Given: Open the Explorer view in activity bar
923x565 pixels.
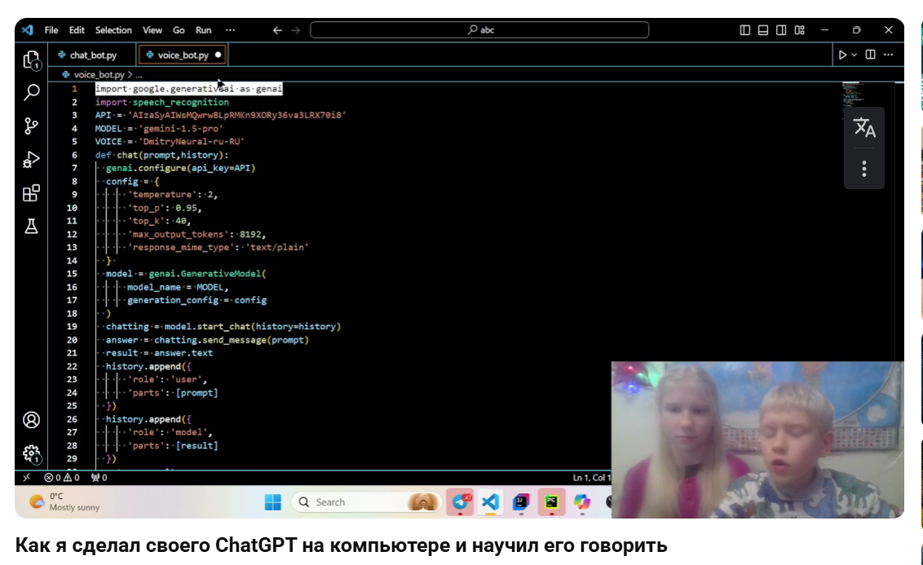Looking at the screenshot, I should tap(31, 60).
